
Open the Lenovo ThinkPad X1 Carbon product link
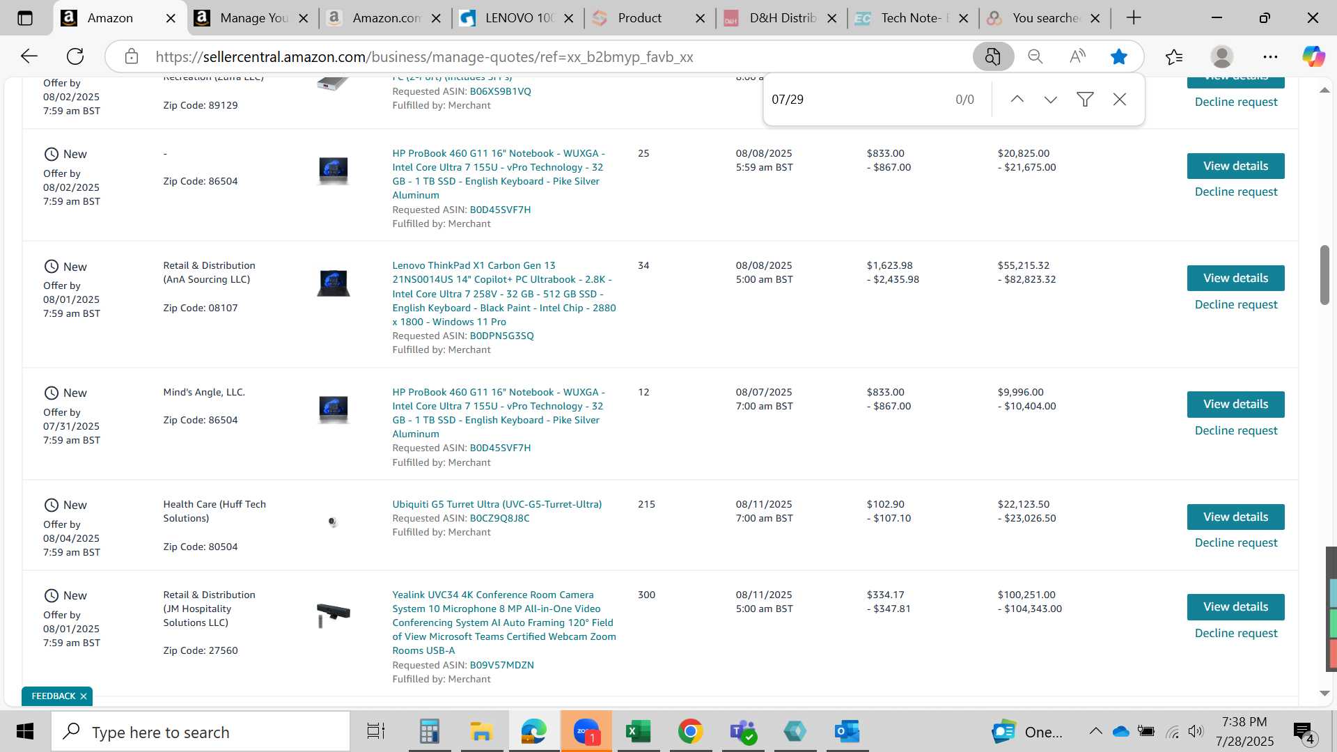coord(504,293)
